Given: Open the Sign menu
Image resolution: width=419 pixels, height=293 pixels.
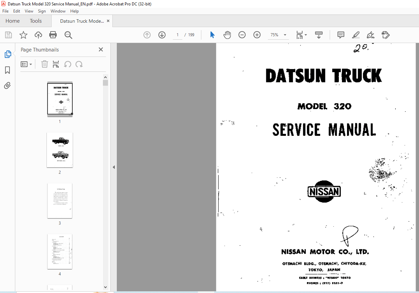Looking at the screenshot, I should click(42, 11).
